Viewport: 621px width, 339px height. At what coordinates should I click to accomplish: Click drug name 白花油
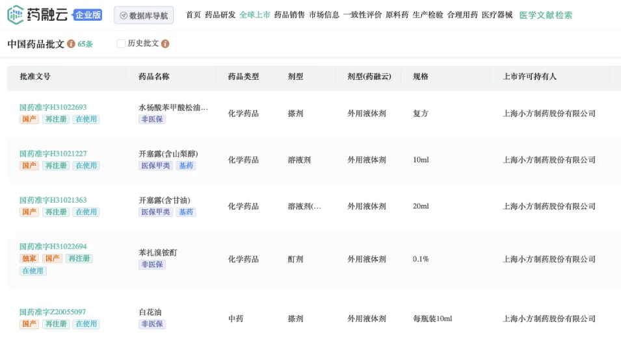pos(150,312)
